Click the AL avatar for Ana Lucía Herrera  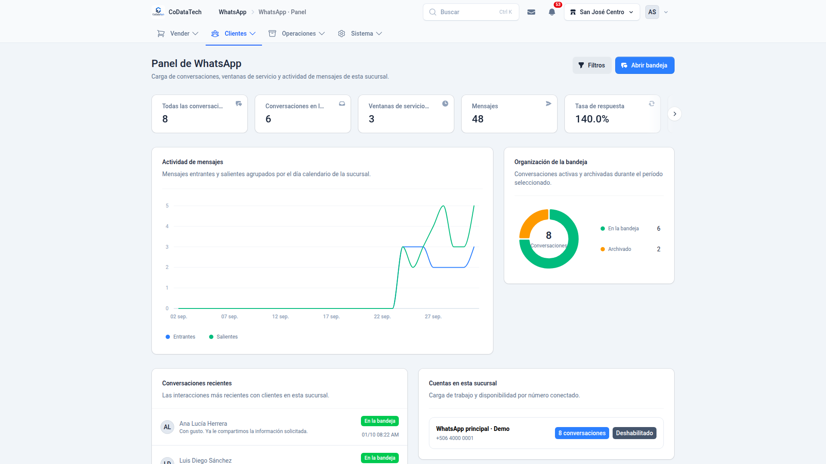point(167,427)
